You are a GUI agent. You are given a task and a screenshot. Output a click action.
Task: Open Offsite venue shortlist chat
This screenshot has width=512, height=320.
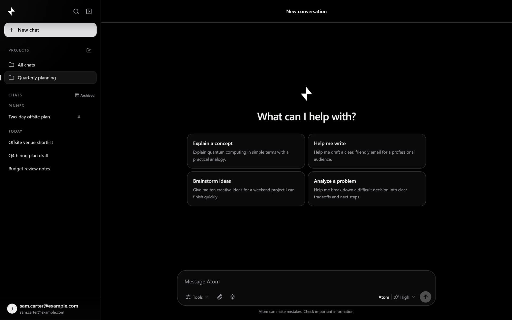(50, 142)
